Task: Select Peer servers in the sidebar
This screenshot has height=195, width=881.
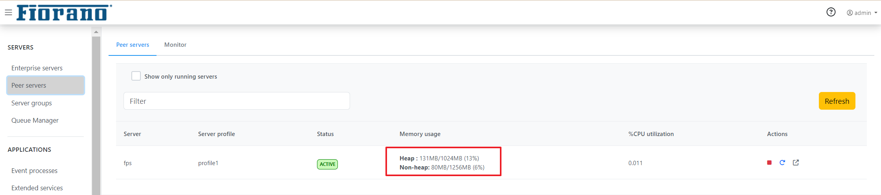Action: coord(46,85)
